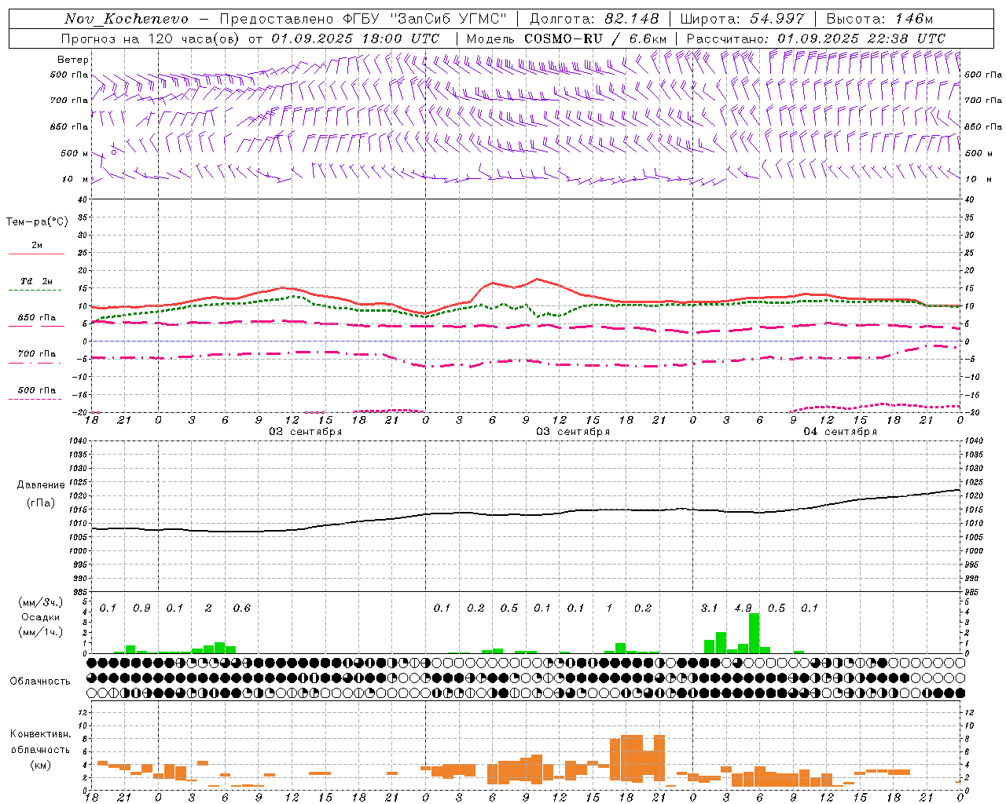Click the Конвективн. label of convective cloud panel
Screen dimensions: 1006x804
coord(40,734)
